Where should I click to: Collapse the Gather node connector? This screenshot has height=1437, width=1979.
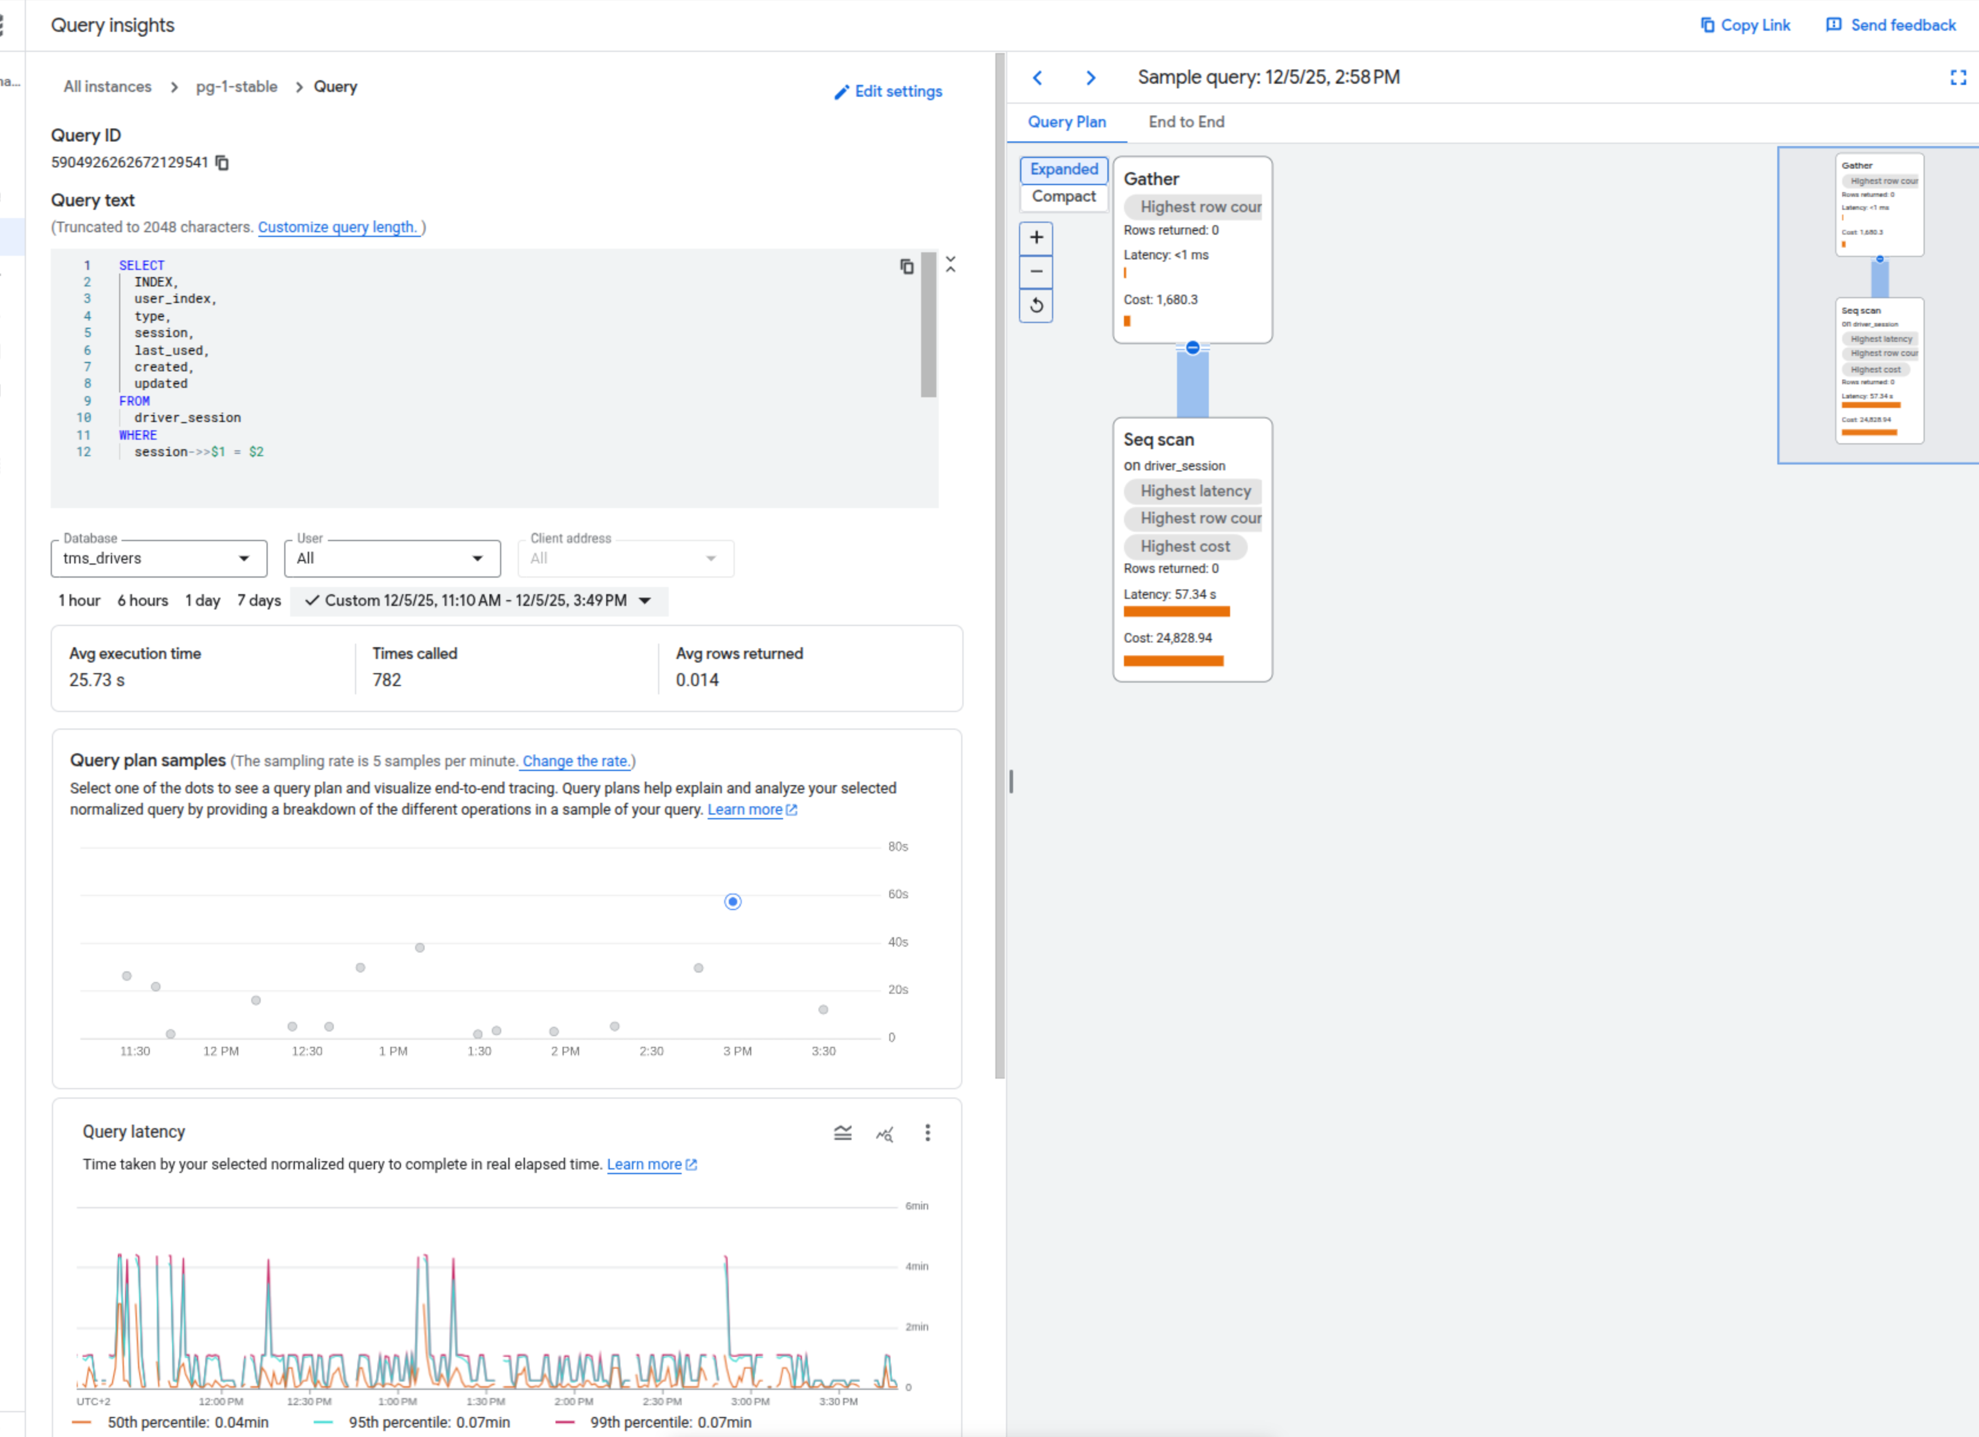[x=1193, y=348]
